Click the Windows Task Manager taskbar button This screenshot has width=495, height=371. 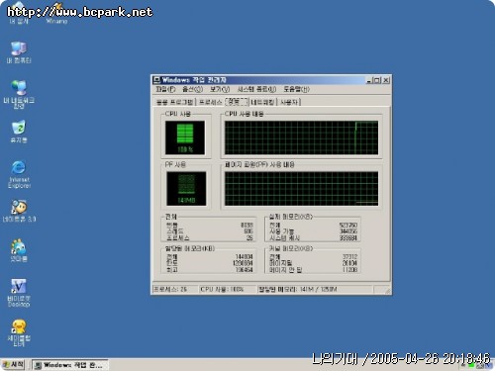point(70,365)
